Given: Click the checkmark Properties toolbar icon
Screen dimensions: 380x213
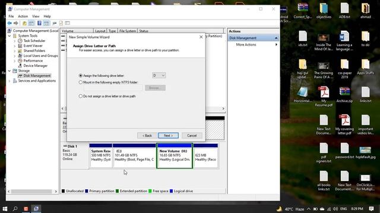Looking at the screenshot, I should click(61, 23).
